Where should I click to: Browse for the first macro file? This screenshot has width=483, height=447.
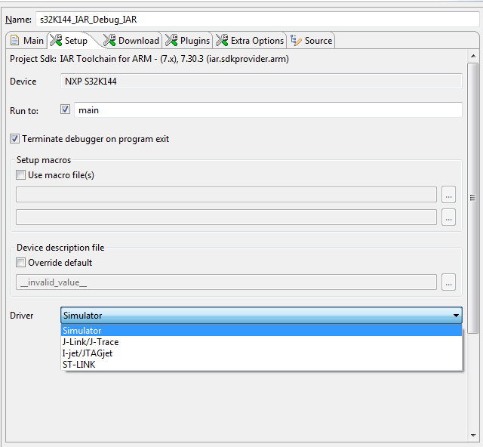[x=448, y=195]
